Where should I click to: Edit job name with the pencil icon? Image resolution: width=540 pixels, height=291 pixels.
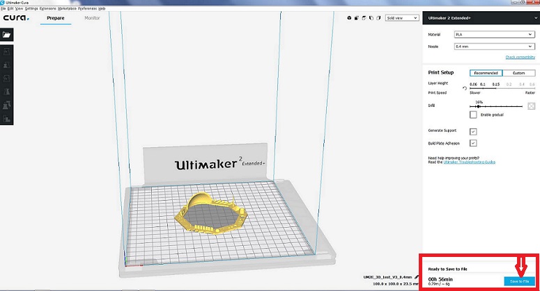417,277
